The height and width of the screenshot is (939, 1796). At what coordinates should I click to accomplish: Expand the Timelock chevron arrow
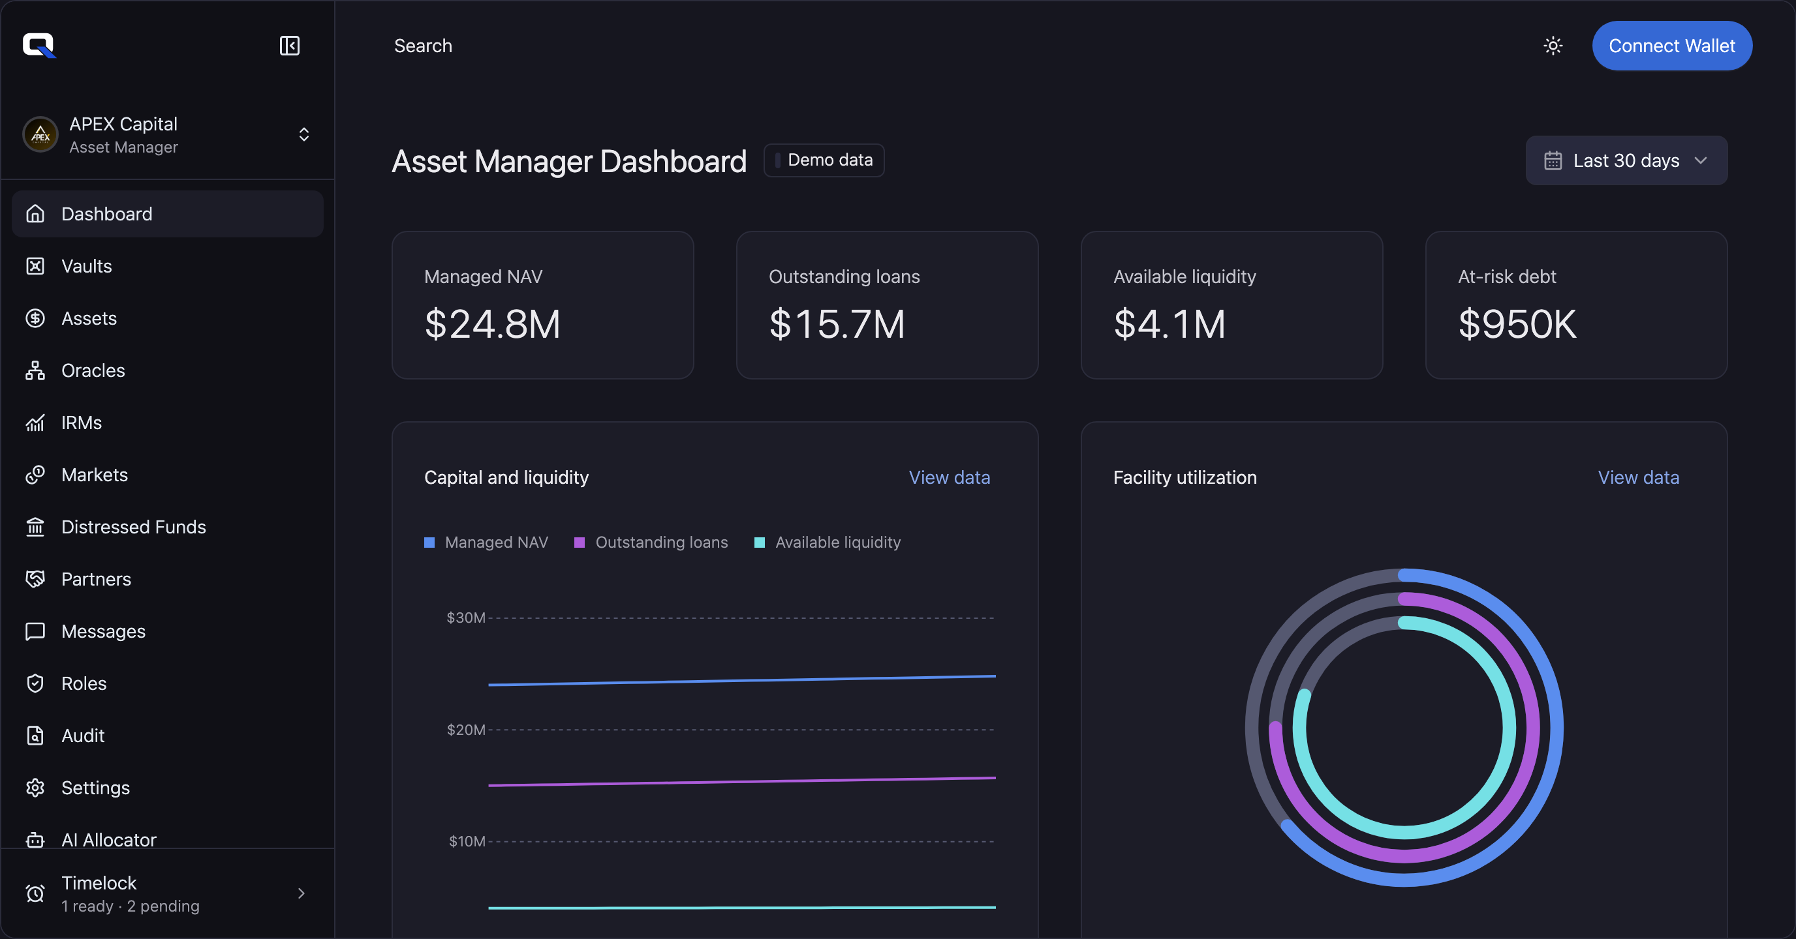point(302,893)
